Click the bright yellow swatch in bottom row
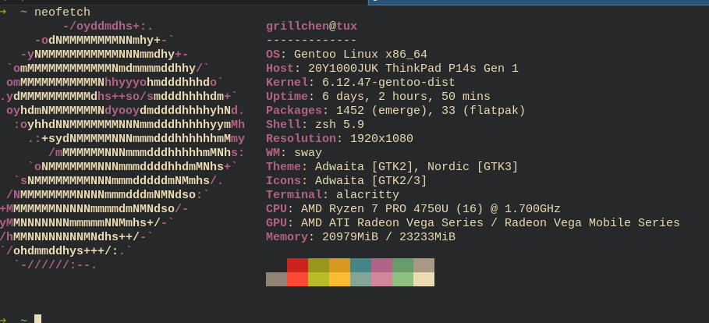Viewport: 709px width, 323px height. (339, 279)
